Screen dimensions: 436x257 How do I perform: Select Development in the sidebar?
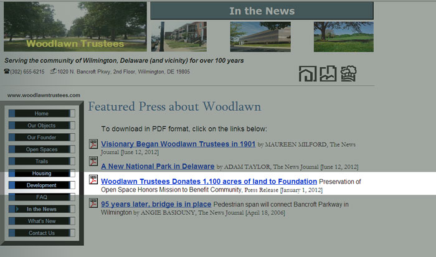(x=42, y=185)
